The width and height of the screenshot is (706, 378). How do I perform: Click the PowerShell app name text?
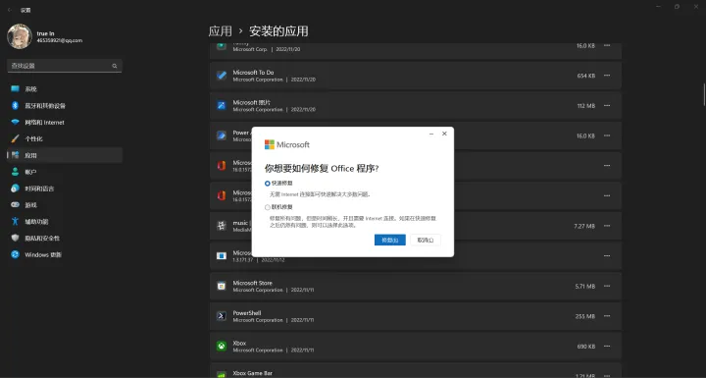coord(247,313)
